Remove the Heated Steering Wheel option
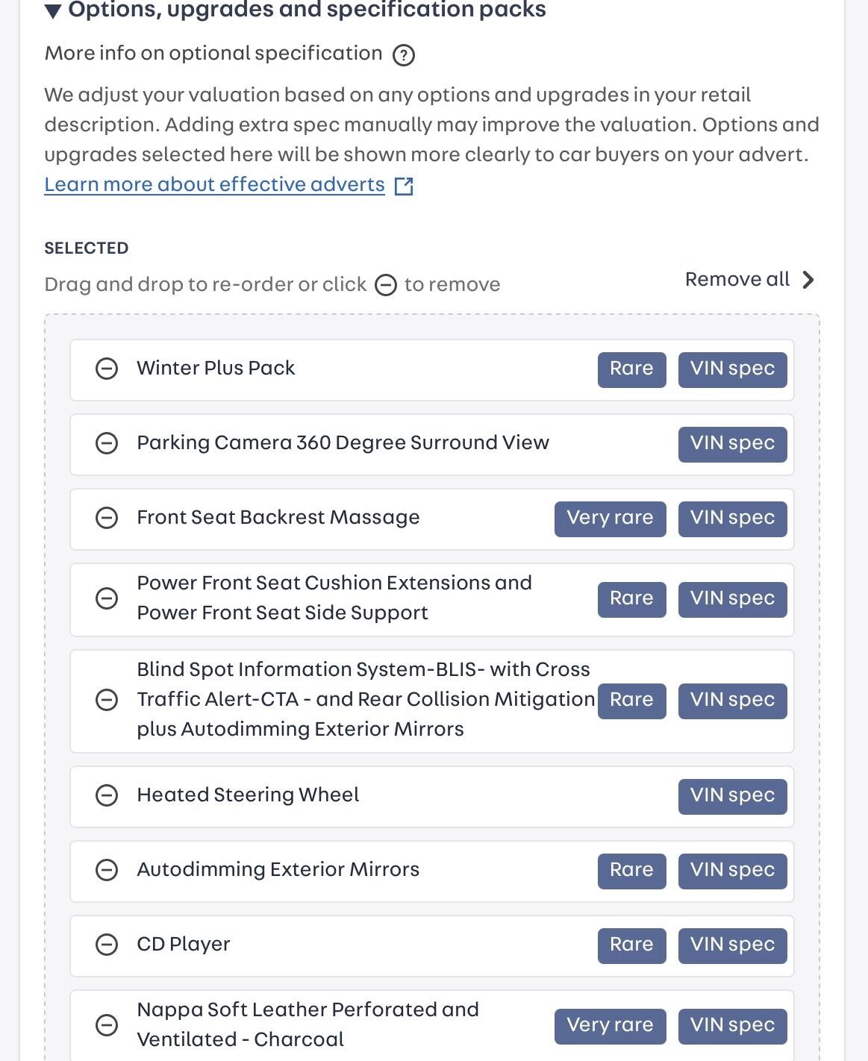The height and width of the screenshot is (1061, 868). pos(107,795)
